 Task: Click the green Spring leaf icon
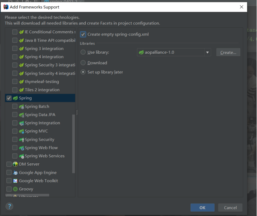pyautogui.click(x=15, y=98)
